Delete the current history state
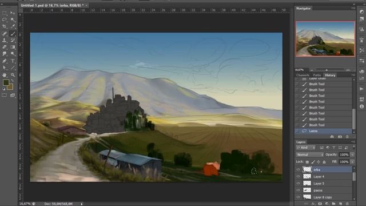 [347, 137]
